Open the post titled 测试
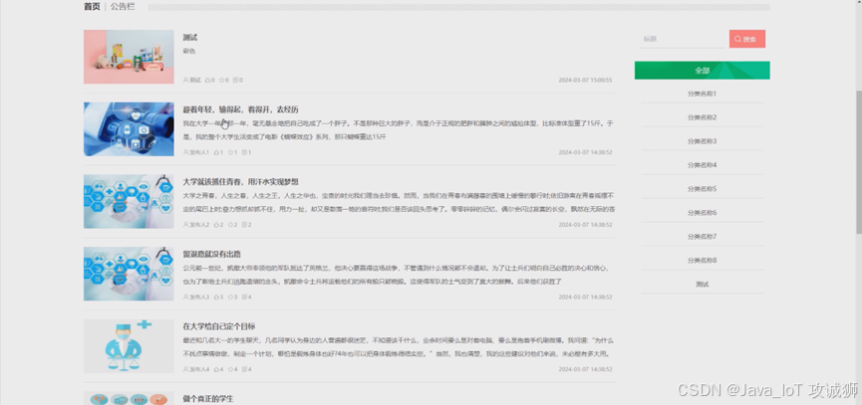This screenshot has height=405, width=862. coord(190,38)
